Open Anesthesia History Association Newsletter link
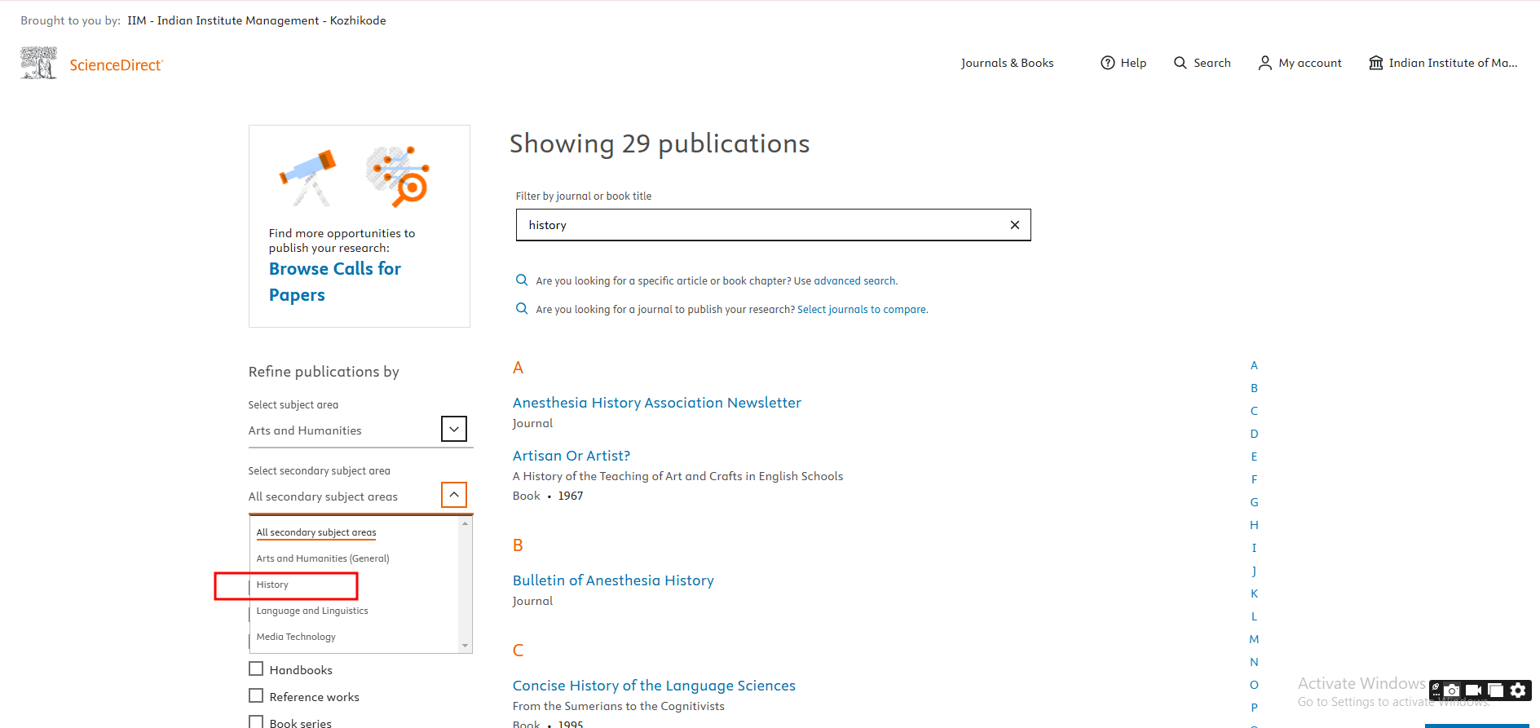This screenshot has width=1540, height=728. tap(656, 403)
